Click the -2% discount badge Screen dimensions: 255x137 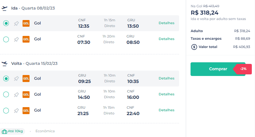(x=243, y=69)
